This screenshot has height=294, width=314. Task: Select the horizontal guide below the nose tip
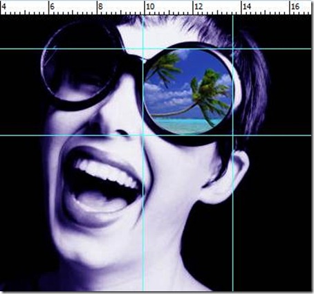click(x=156, y=135)
